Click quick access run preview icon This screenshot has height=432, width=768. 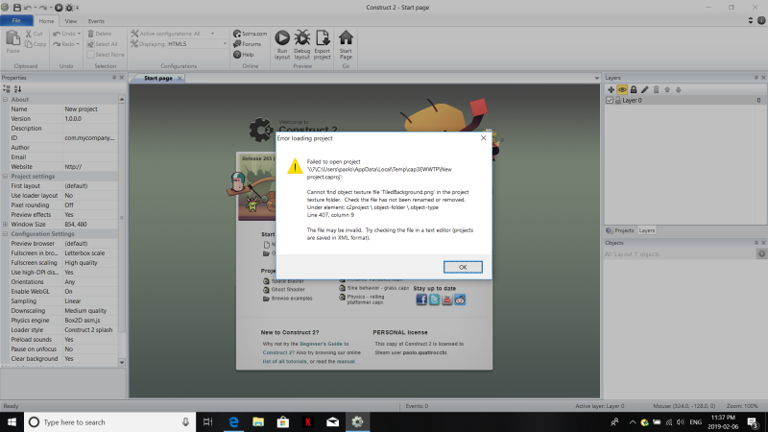[x=59, y=8]
